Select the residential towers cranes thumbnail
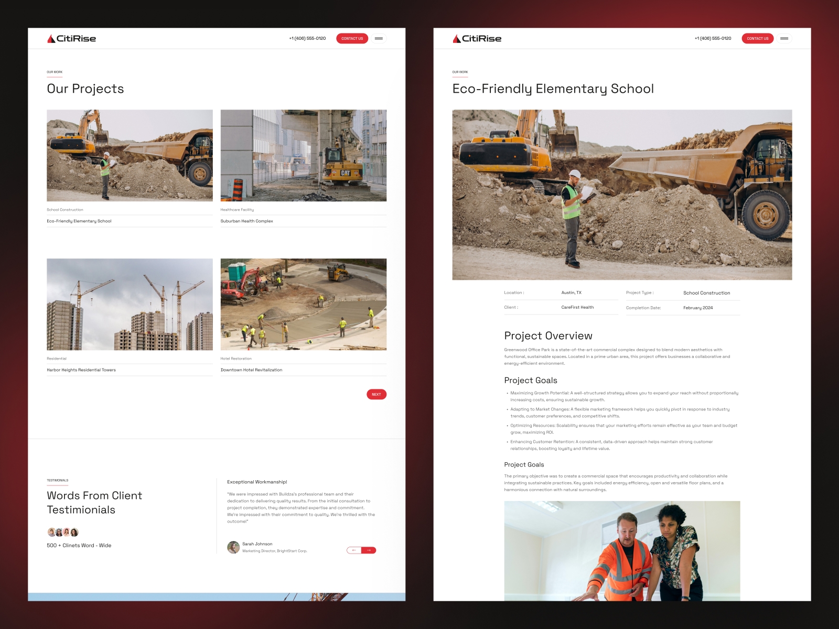Image resolution: width=839 pixels, height=629 pixels. point(130,304)
